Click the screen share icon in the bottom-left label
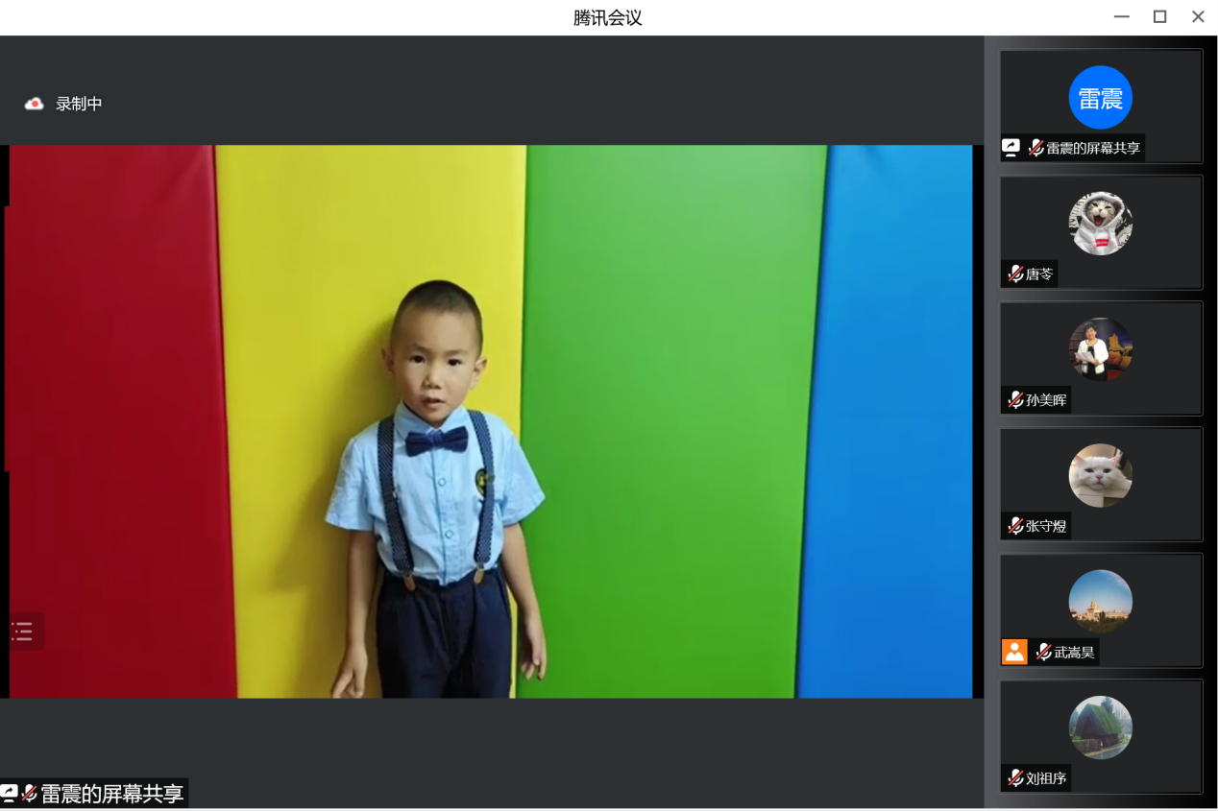1218x811 pixels. 9,793
